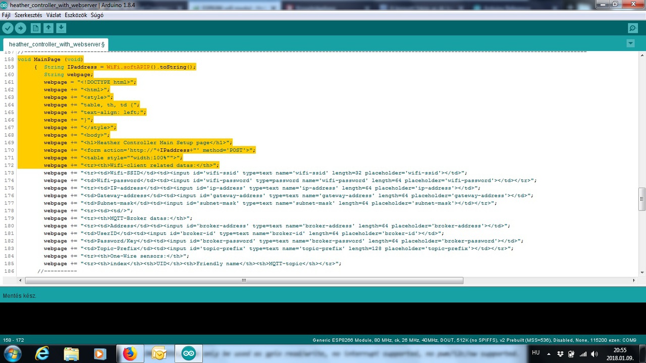The height and width of the screenshot is (363, 646).
Task: Create a new sketch with the New icon
Action: pyautogui.click(x=35, y=28)
